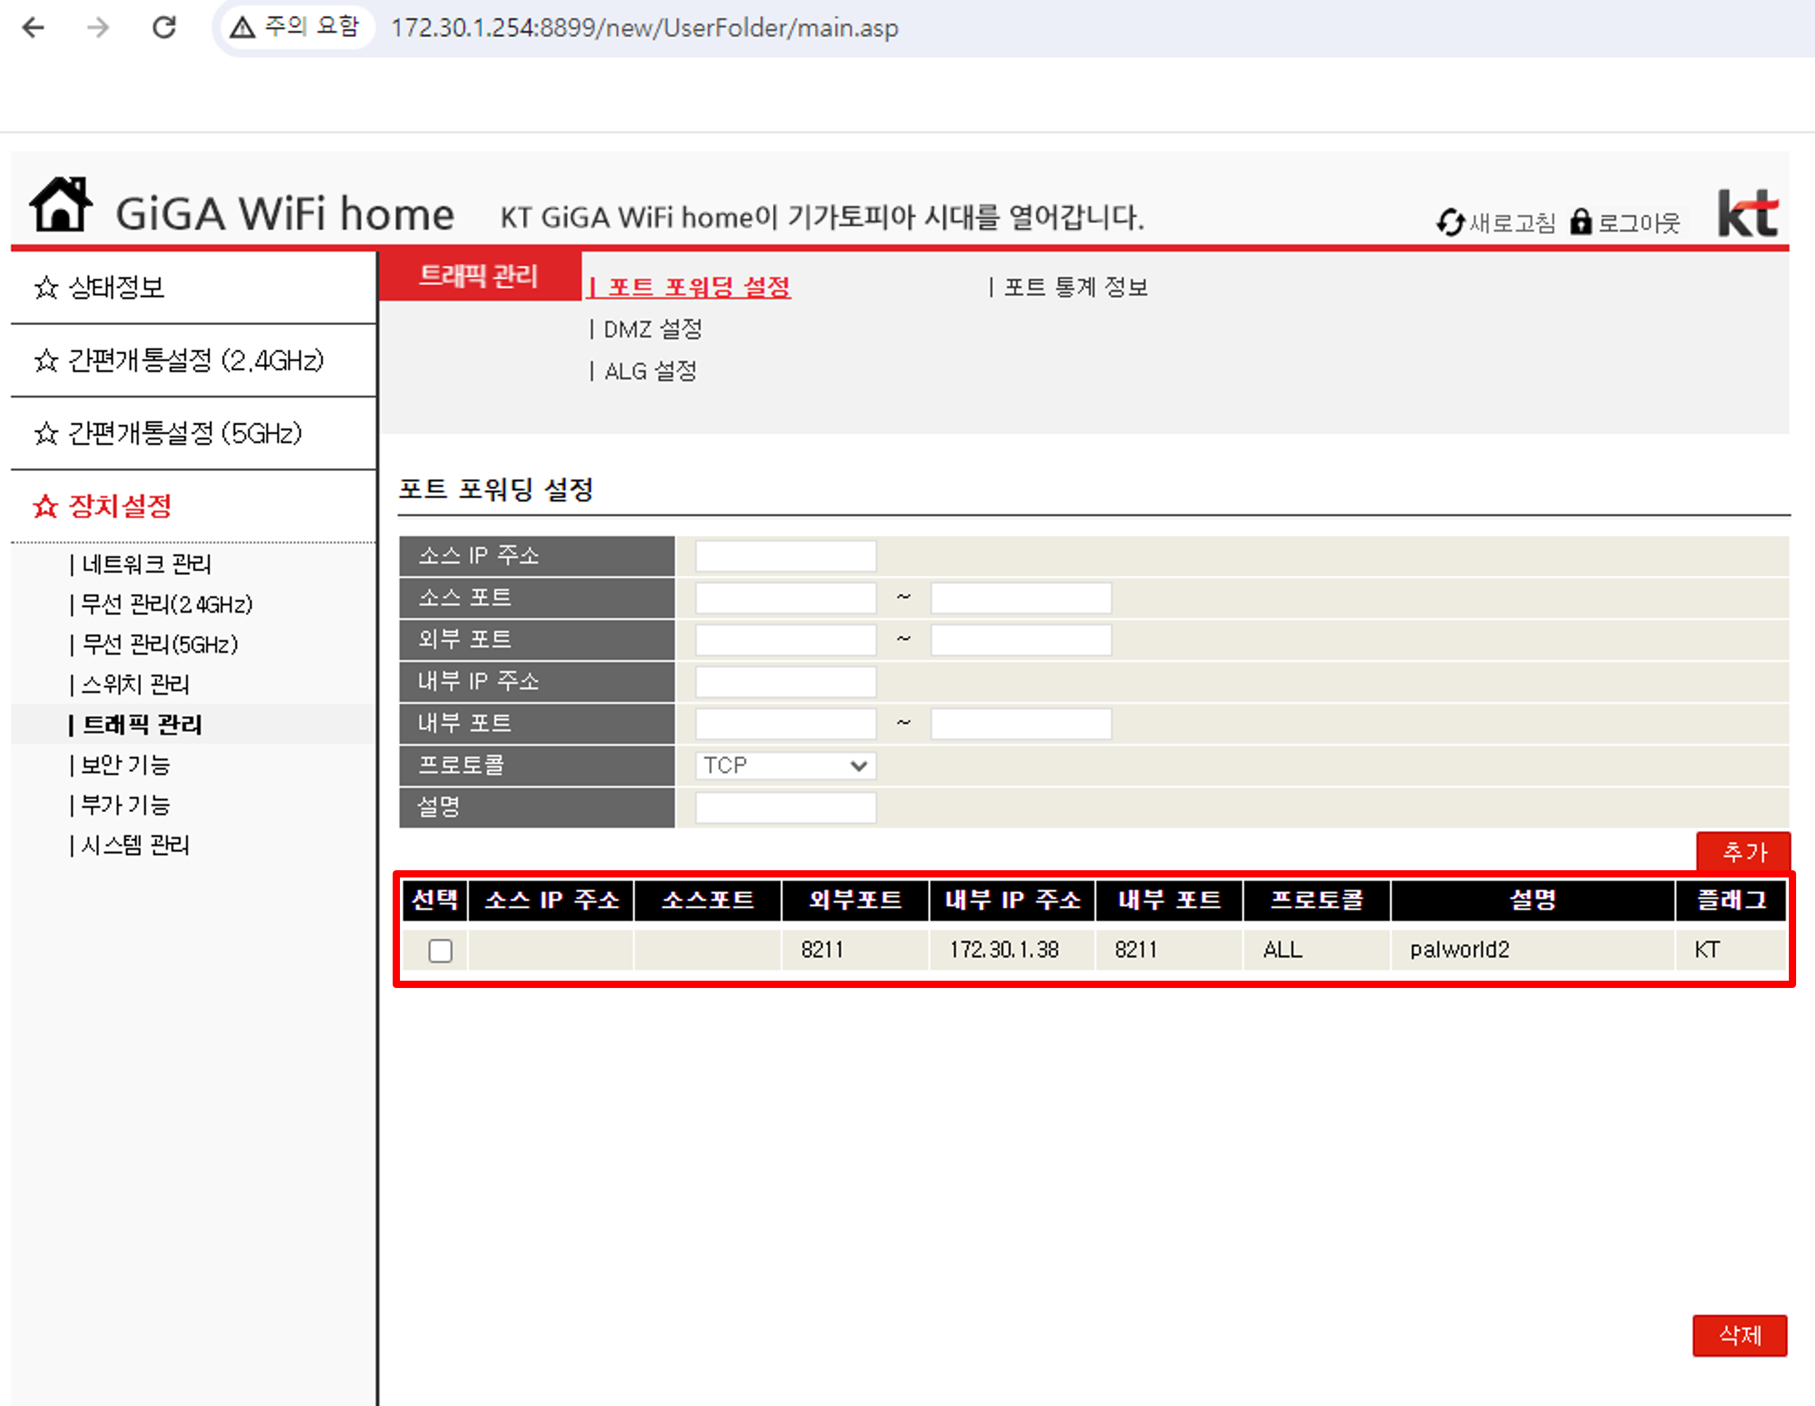Click the 로그아웃 text link
1815x1406 pixels.
pyautogui.click(x=1639, y=222)
